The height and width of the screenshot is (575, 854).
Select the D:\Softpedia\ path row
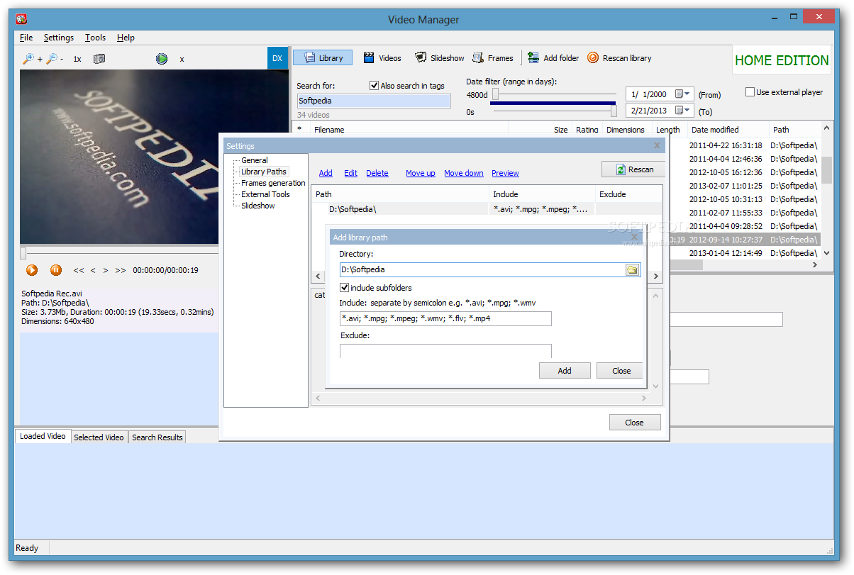pos(487,209)
